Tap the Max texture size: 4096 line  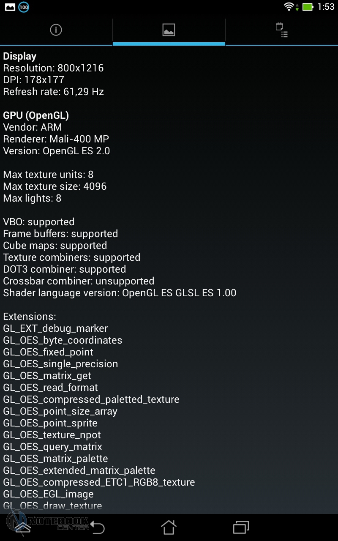tap(55, 186)
